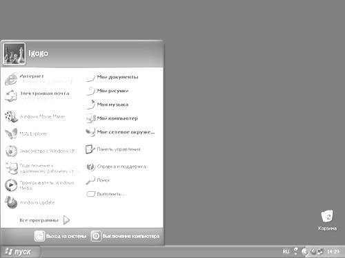Image resolution: width=345 pixels, height=258 pixels.
Task: Select Мои документы menu entry text
Action: (117, 77)
